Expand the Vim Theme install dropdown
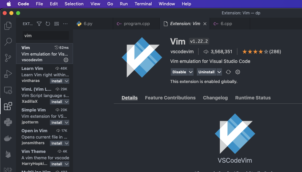 coord(67,164)
